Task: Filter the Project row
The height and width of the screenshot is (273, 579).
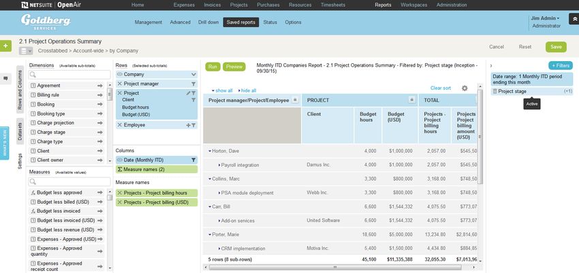Action: click(x=193, y=93)
